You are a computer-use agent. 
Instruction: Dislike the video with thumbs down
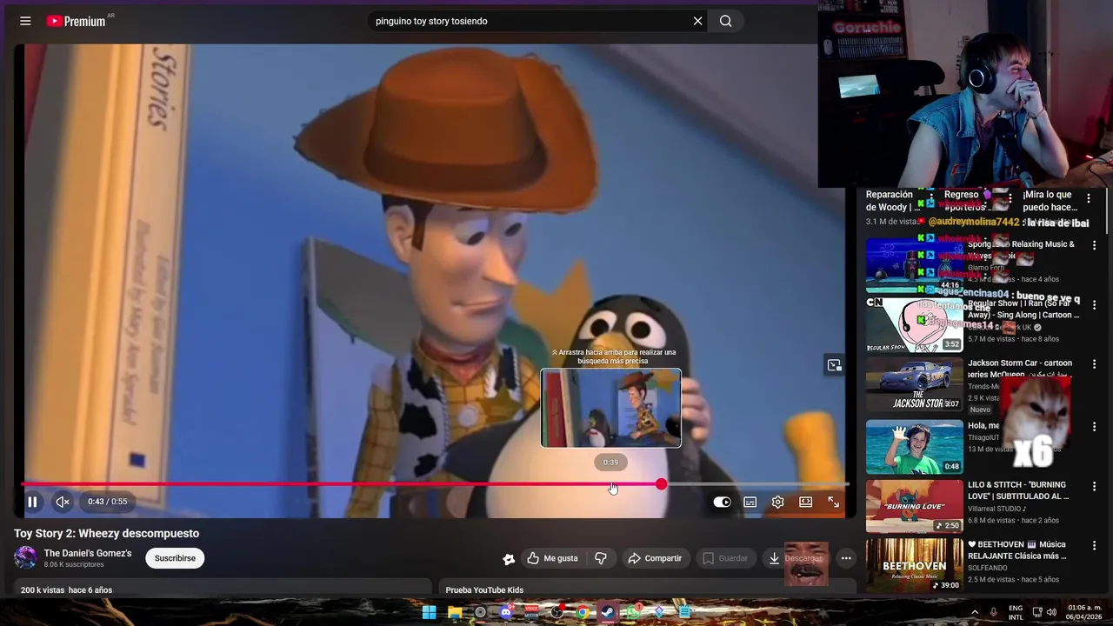pyautogui.click(x=600, y=558)
